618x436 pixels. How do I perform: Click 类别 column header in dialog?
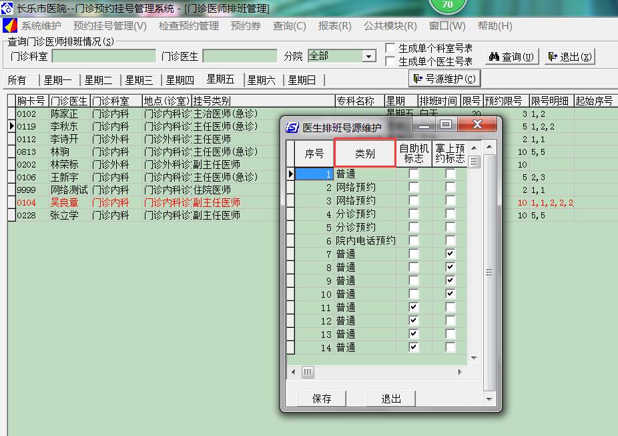click(x=364, y=153)
